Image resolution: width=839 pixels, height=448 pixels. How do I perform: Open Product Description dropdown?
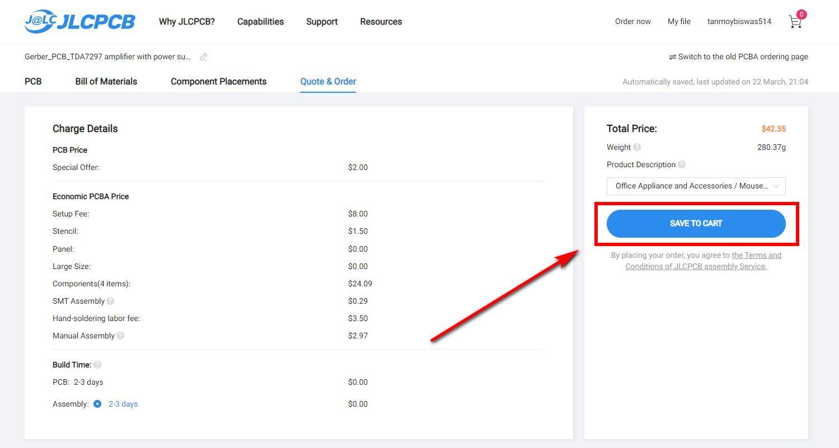(696, 186)
